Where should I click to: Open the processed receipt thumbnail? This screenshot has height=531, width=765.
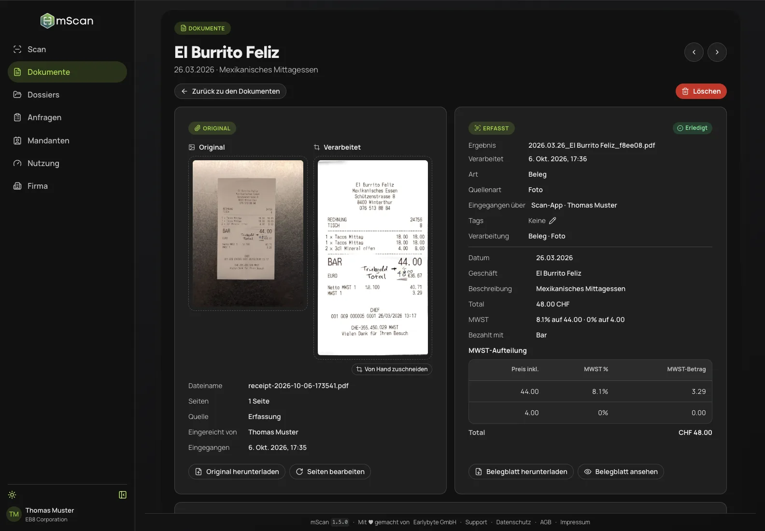373,257
